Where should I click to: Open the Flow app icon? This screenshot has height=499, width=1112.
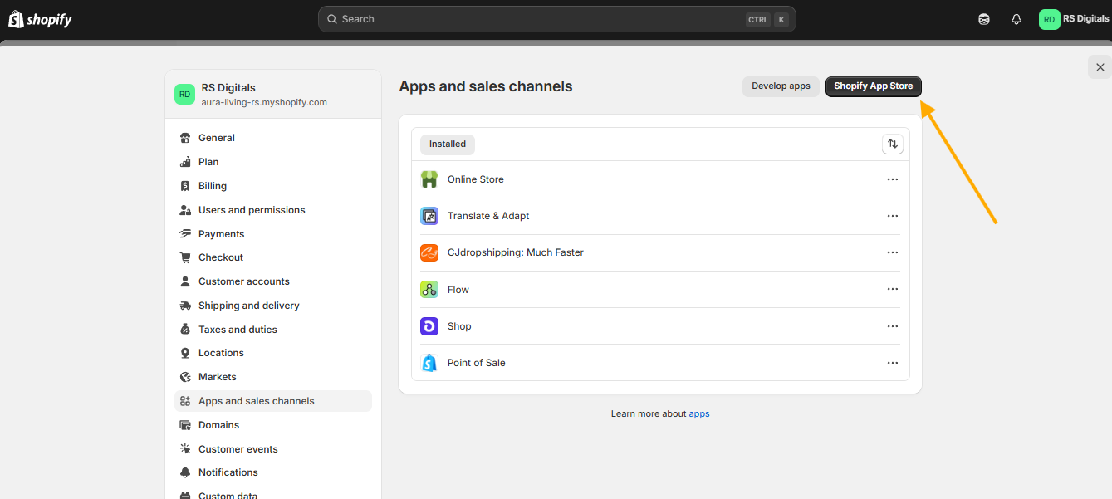[429, 290]
